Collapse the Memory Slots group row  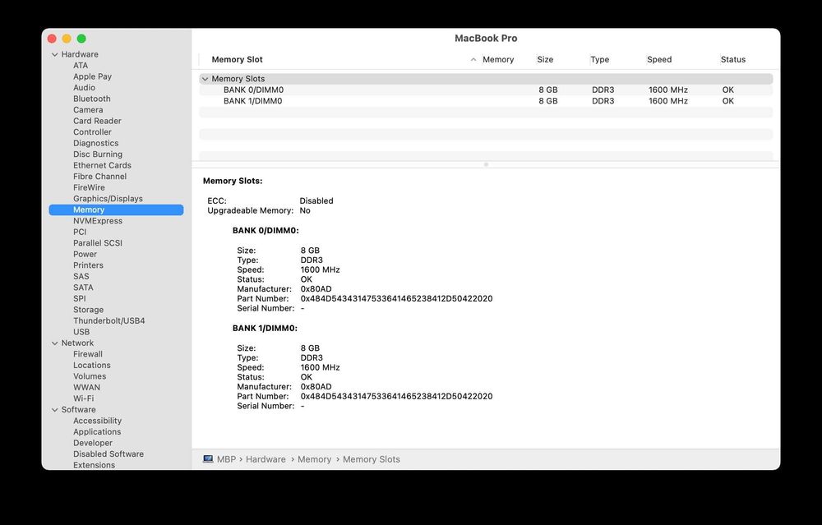pyautogui.click(x=205, y=79)
